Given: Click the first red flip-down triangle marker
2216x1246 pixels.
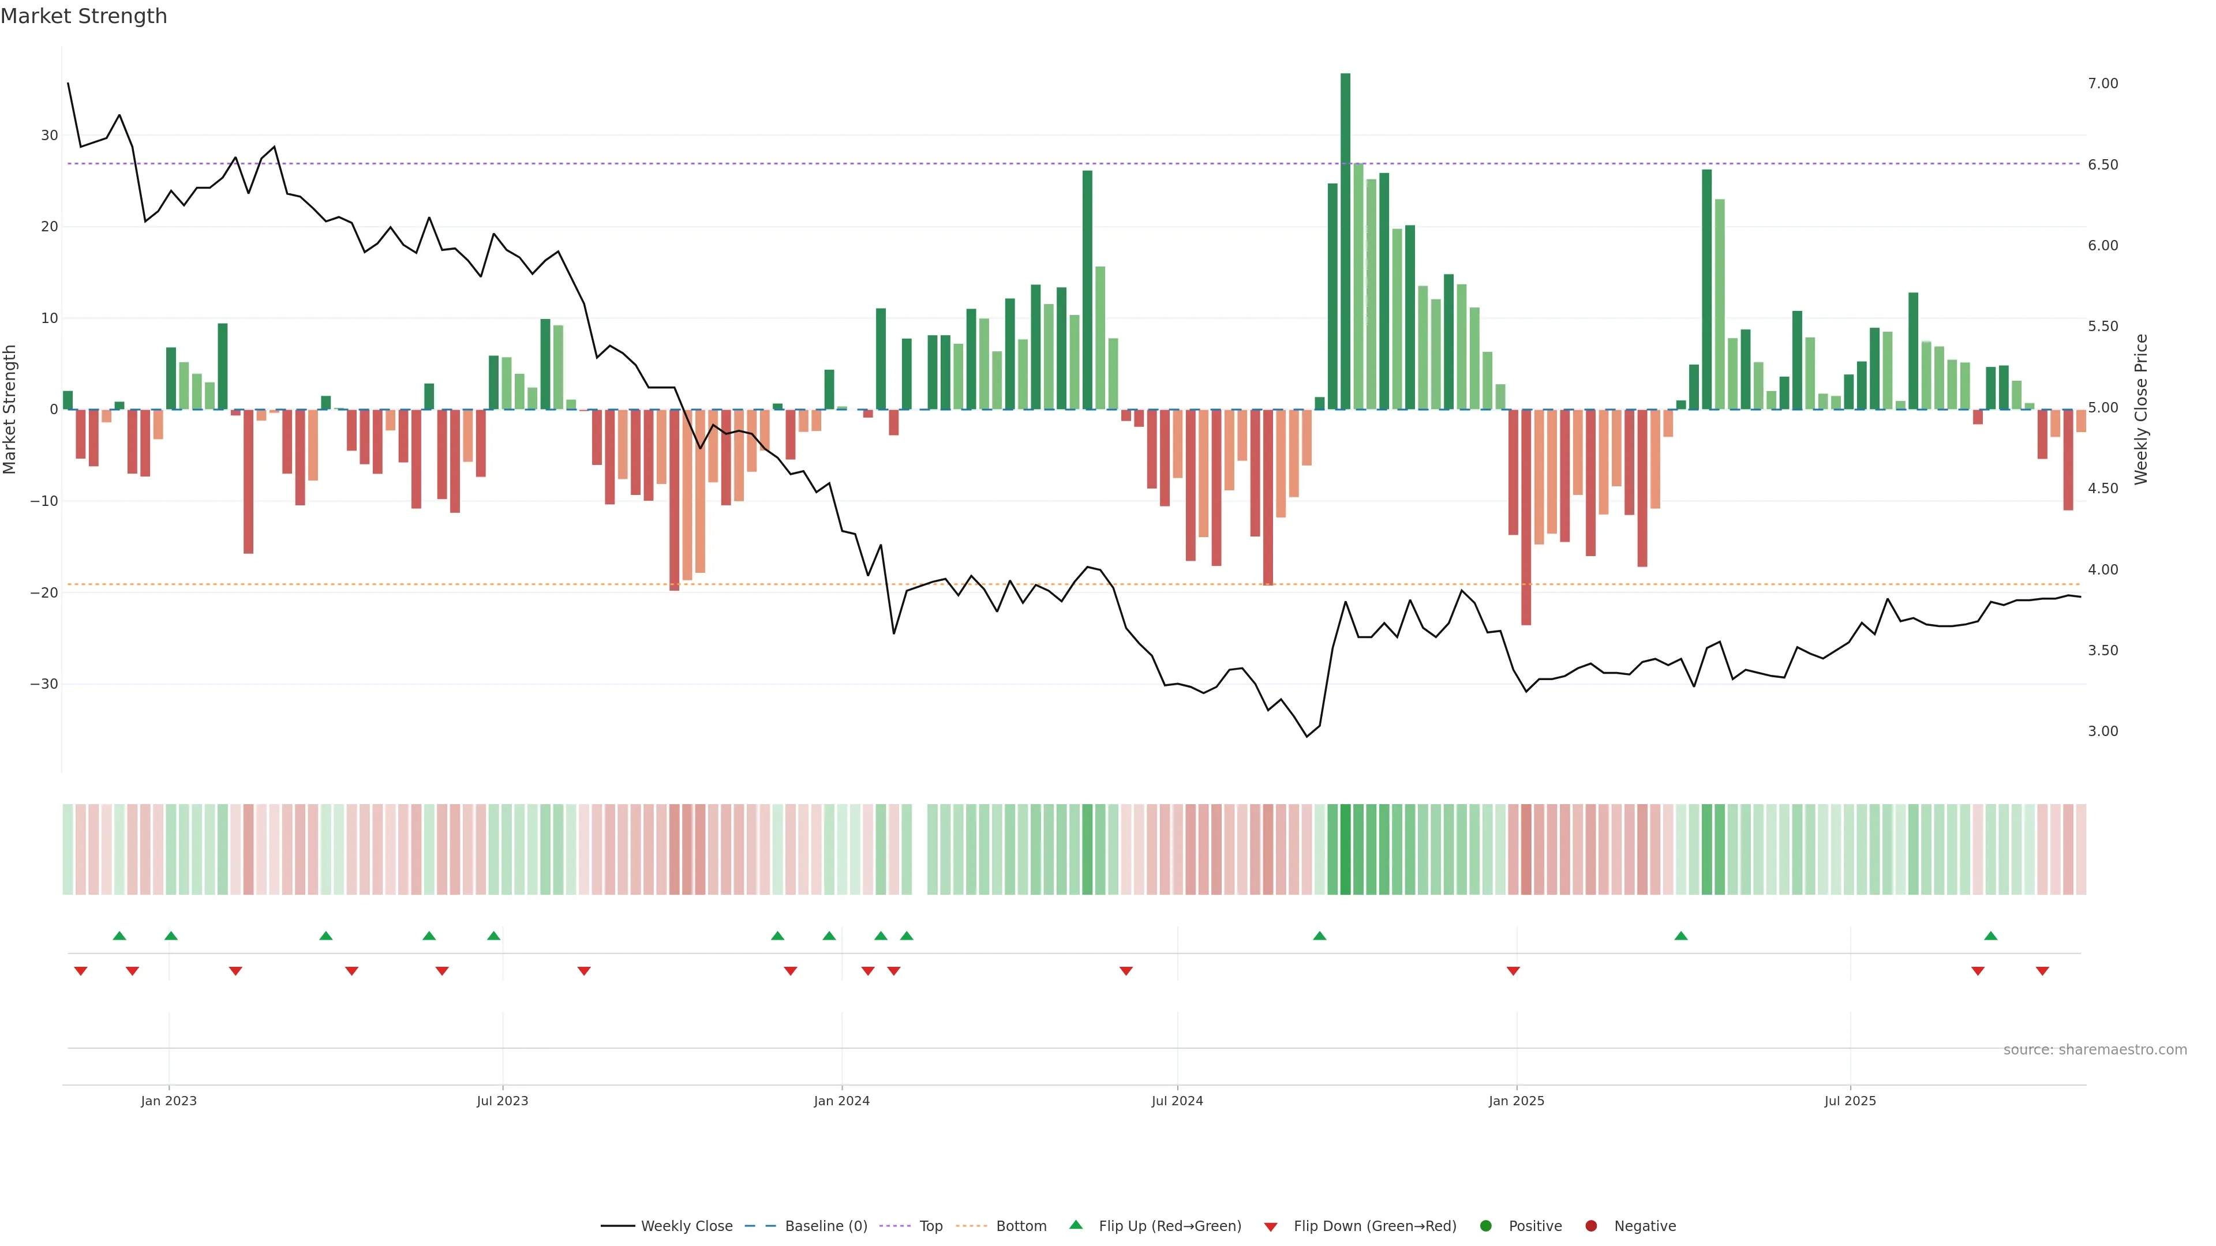Looking at the screenshot, I should [x=81, y=971].
